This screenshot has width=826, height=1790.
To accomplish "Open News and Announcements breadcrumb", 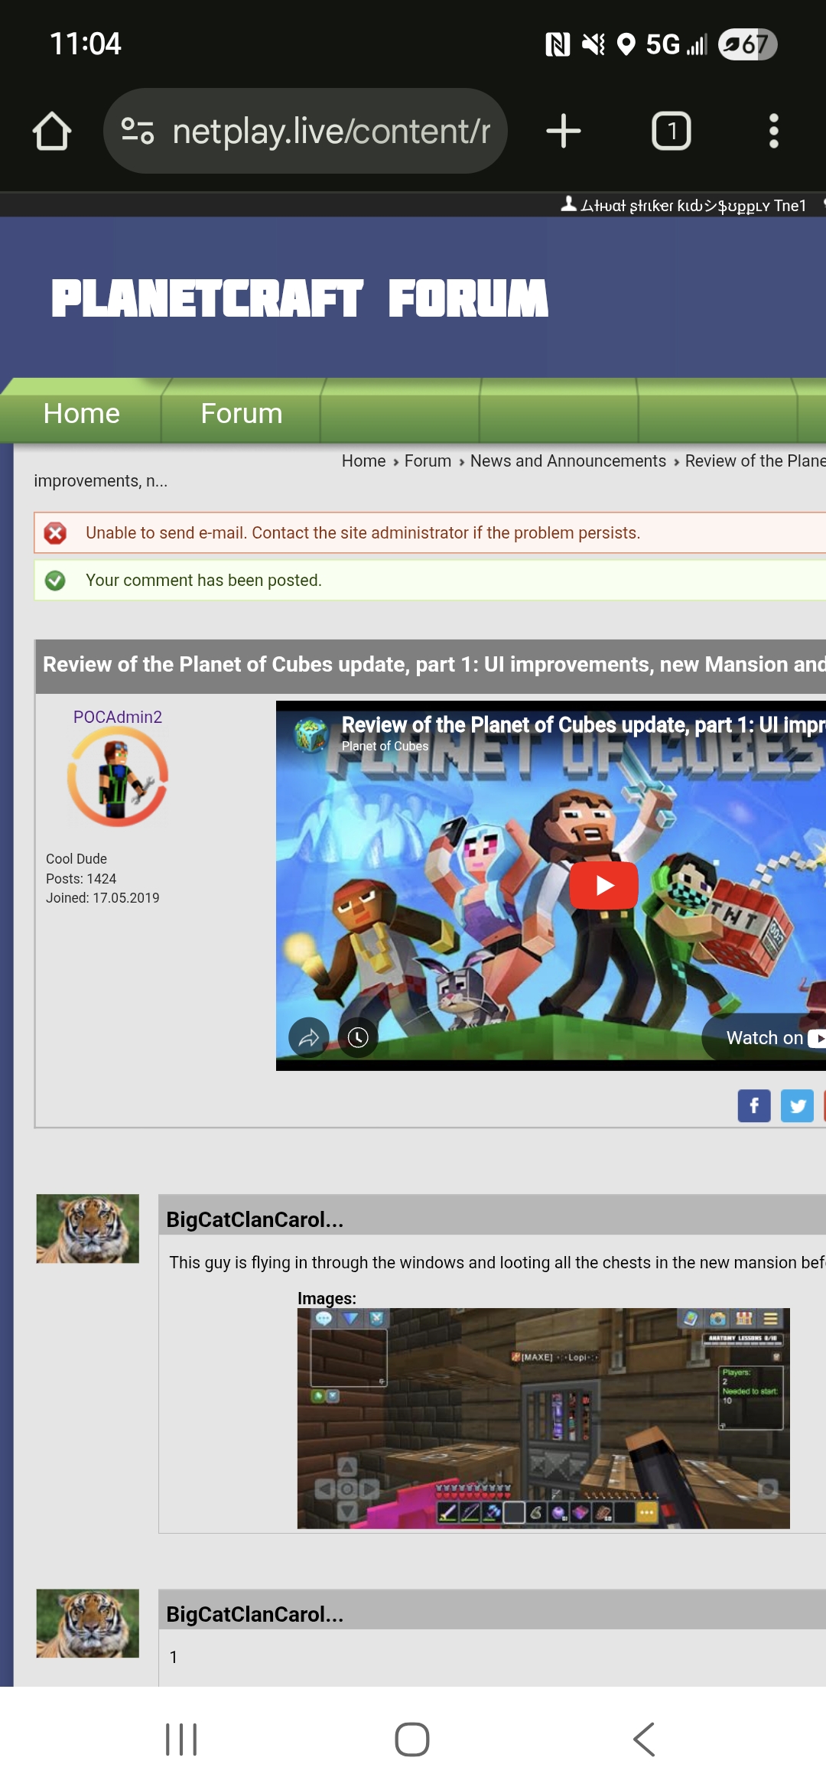I will 567,461.
